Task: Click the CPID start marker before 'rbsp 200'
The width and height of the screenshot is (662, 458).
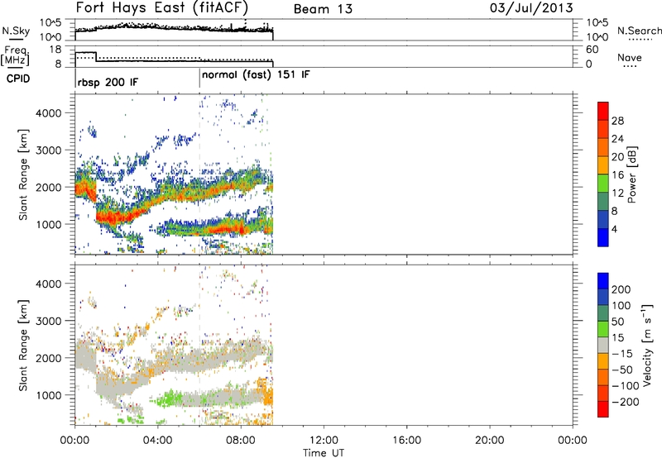Action: (75, 79)
